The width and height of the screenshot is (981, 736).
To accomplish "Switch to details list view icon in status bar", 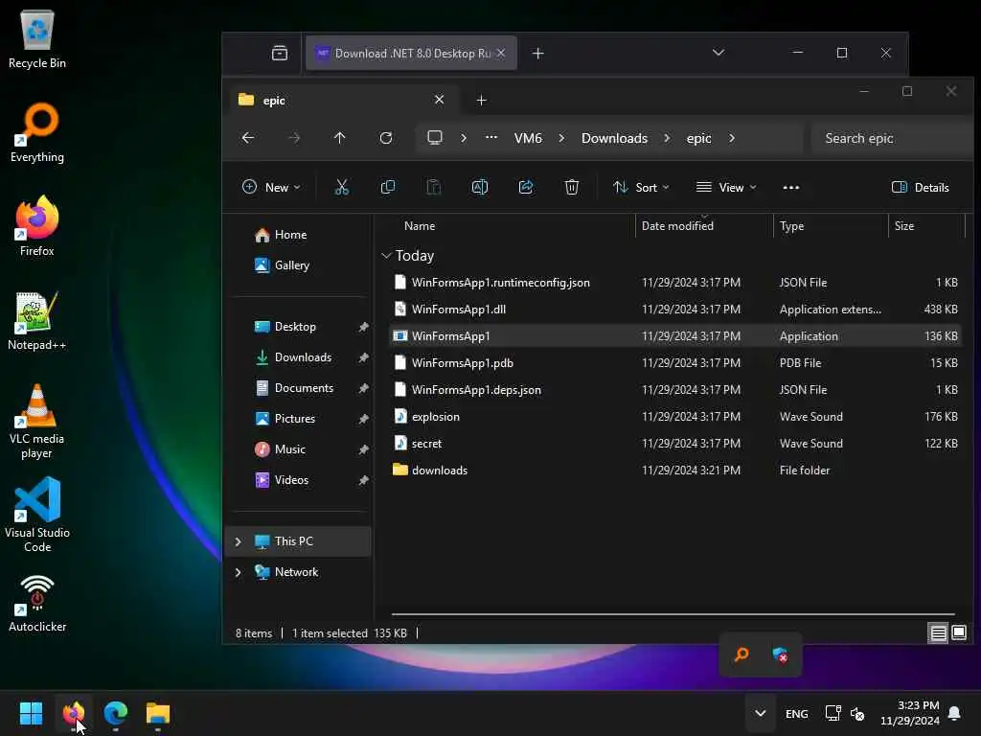I will pyautogui.click(x=938, y=632).
